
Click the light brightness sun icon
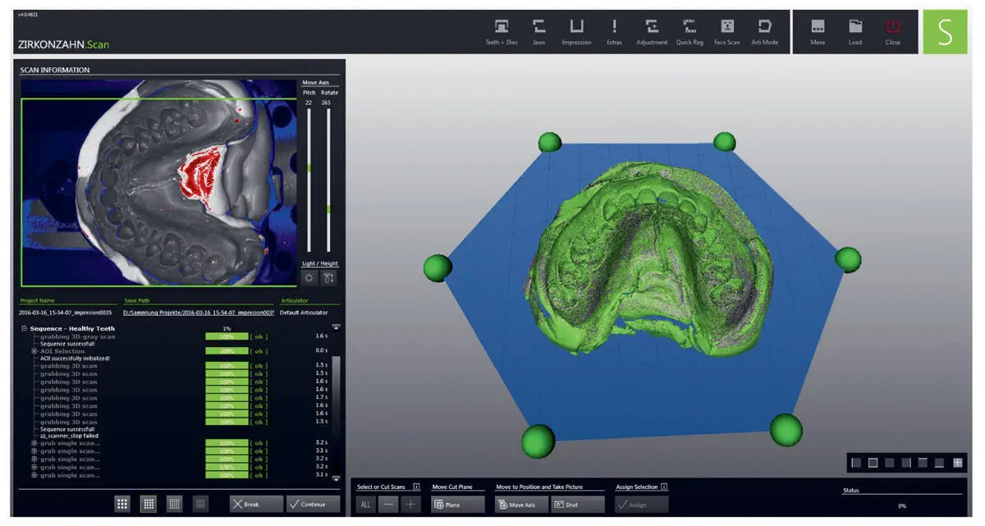click(309, 277)
